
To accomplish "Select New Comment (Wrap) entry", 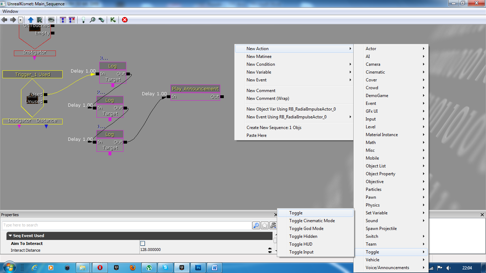I will pos(294,98).
